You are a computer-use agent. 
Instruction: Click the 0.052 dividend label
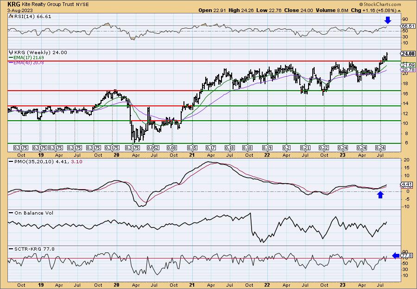[x=153, y=148]
